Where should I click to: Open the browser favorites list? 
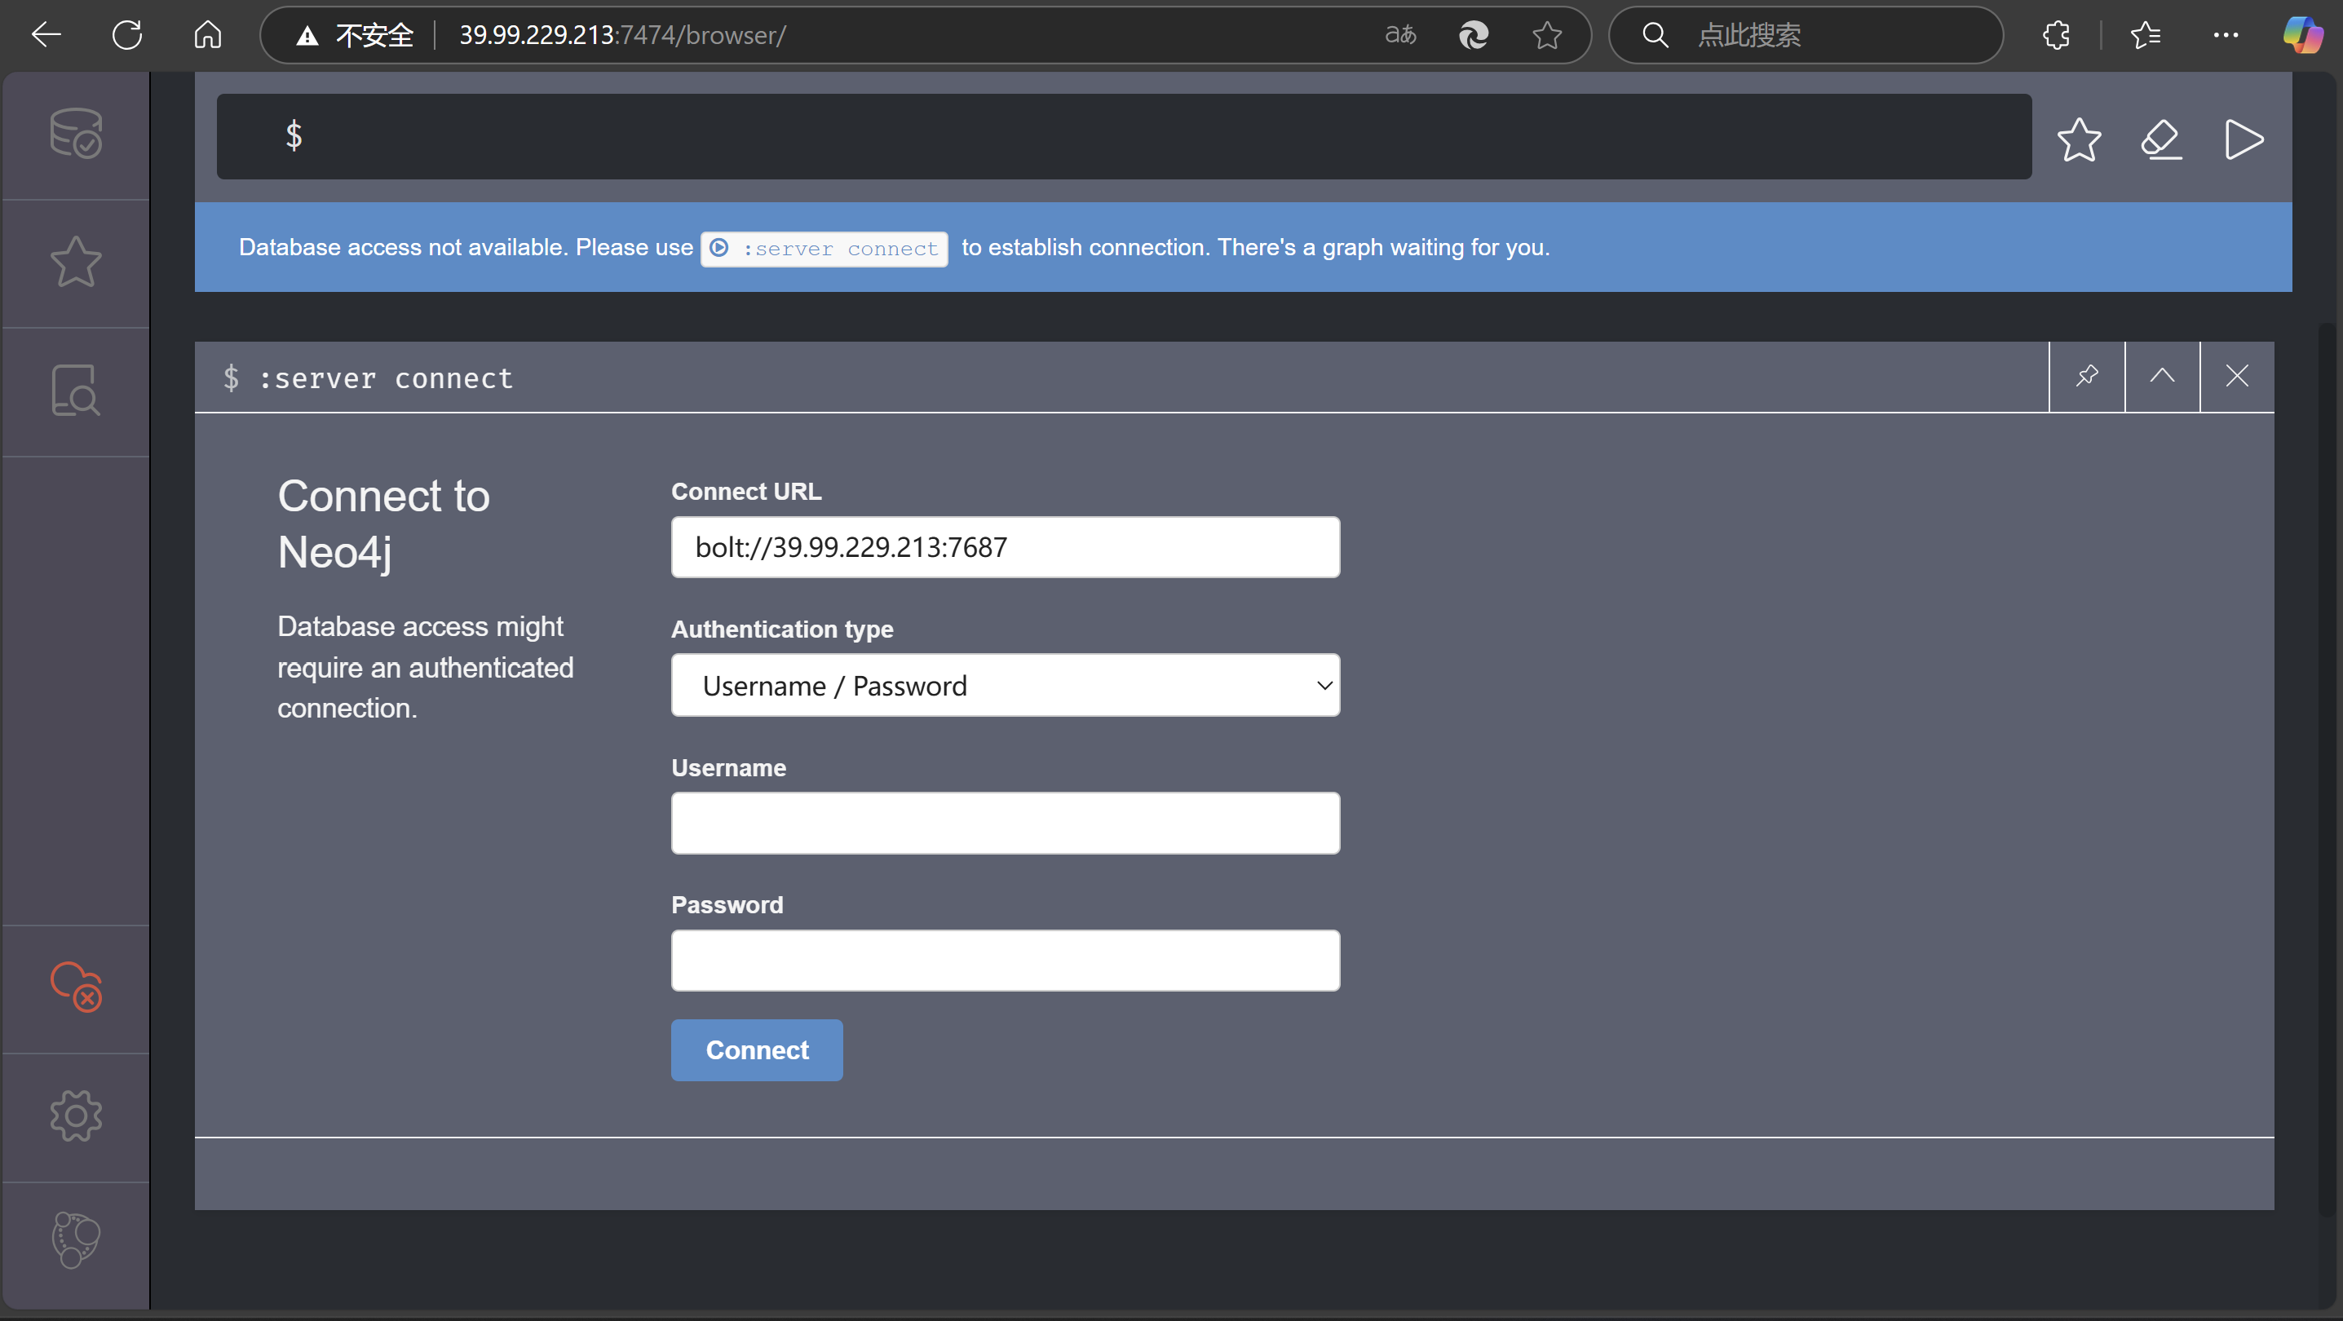pyautogui.click(x=2146, y=34)
